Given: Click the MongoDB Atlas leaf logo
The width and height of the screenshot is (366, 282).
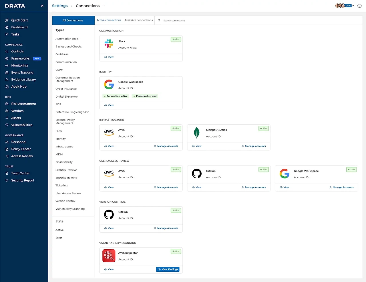Looking at the screenshot, I should point(197,133).
